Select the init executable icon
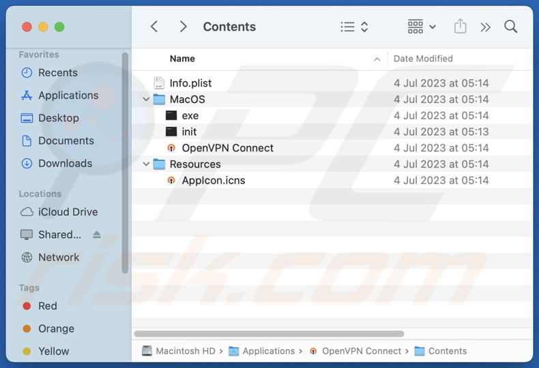This screenshot has height=368, width=539. coord(171,132)
